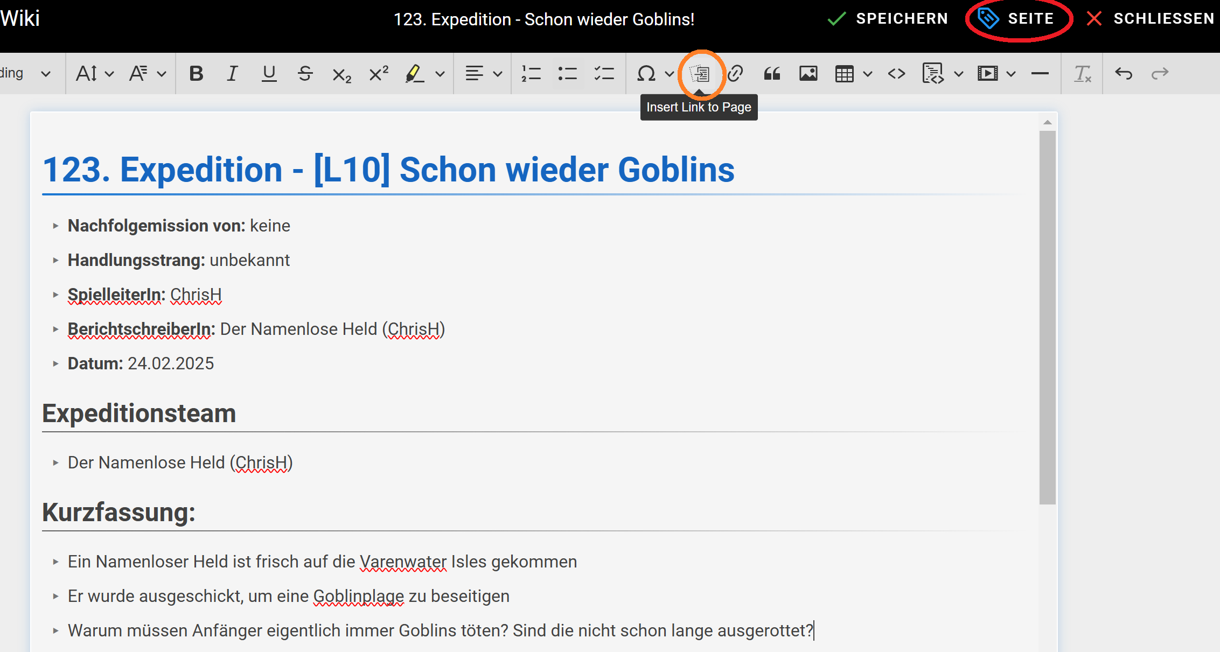Image resolution: width=1220 pixels, height=652 pixels.
Task: Clear formatting with the Tx icon
Action: 1082,74
